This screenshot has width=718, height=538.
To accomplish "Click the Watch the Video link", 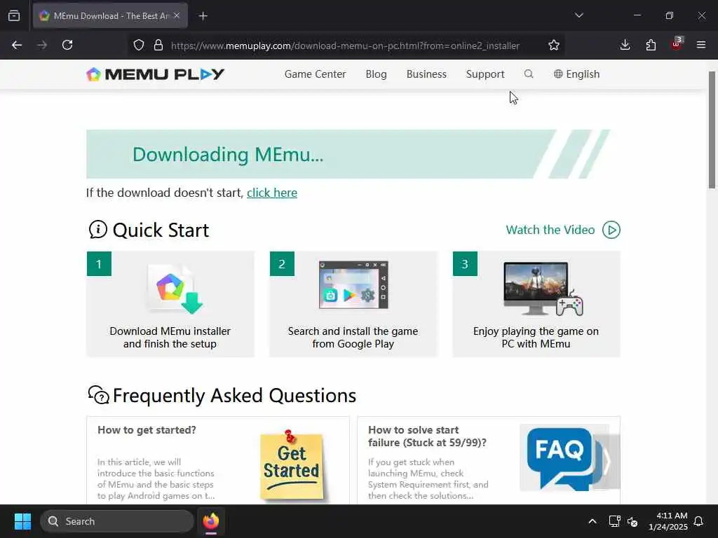I will point(550,230).
